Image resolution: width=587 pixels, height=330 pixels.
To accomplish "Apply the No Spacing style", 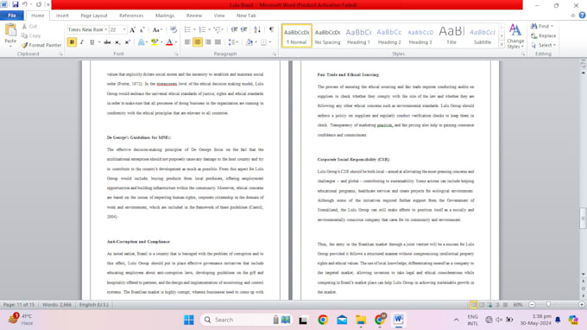I will [x=327, y=36].
